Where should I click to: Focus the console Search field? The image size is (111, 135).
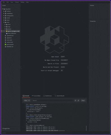click(x=53, y=100)
